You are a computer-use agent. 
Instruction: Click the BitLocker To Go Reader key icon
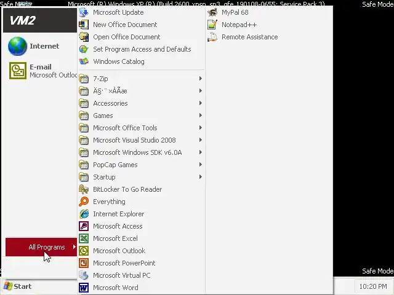(84, 189)
